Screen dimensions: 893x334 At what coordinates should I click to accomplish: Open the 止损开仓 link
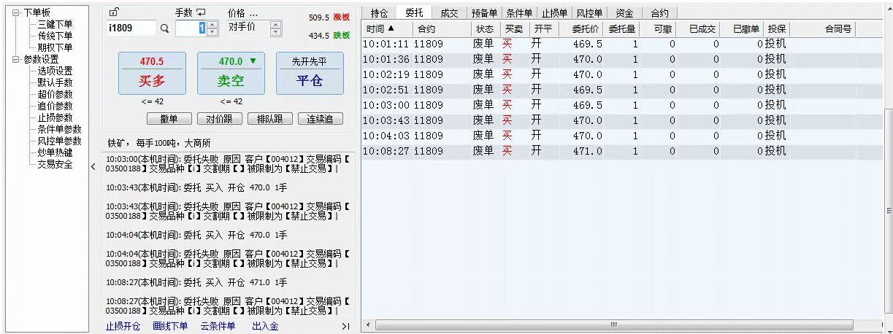click(x=123, y=327)
